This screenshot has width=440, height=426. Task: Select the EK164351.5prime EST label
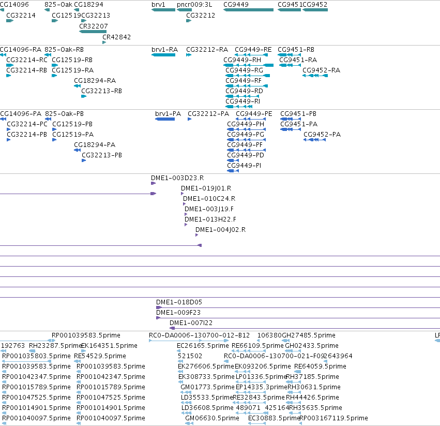point(109,346)
